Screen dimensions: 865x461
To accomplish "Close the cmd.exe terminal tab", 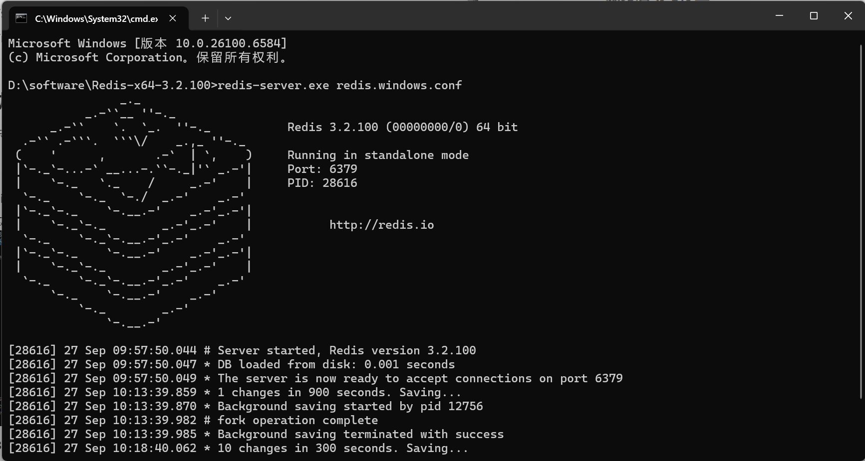I will tap(173, 18).
